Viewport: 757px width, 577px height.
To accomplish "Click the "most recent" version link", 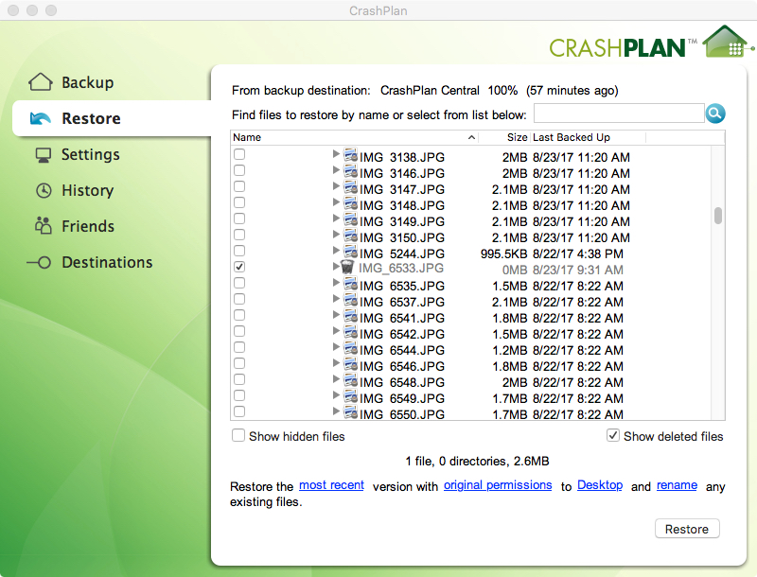I will coord(332,485).
